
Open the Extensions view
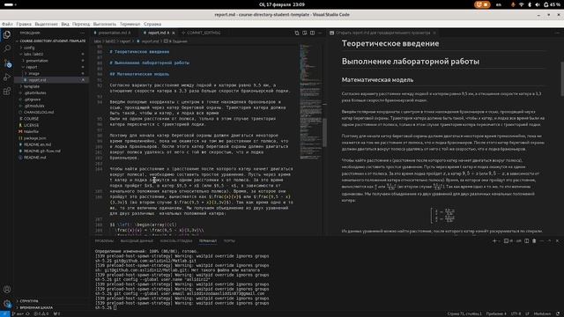coord(7,91)
